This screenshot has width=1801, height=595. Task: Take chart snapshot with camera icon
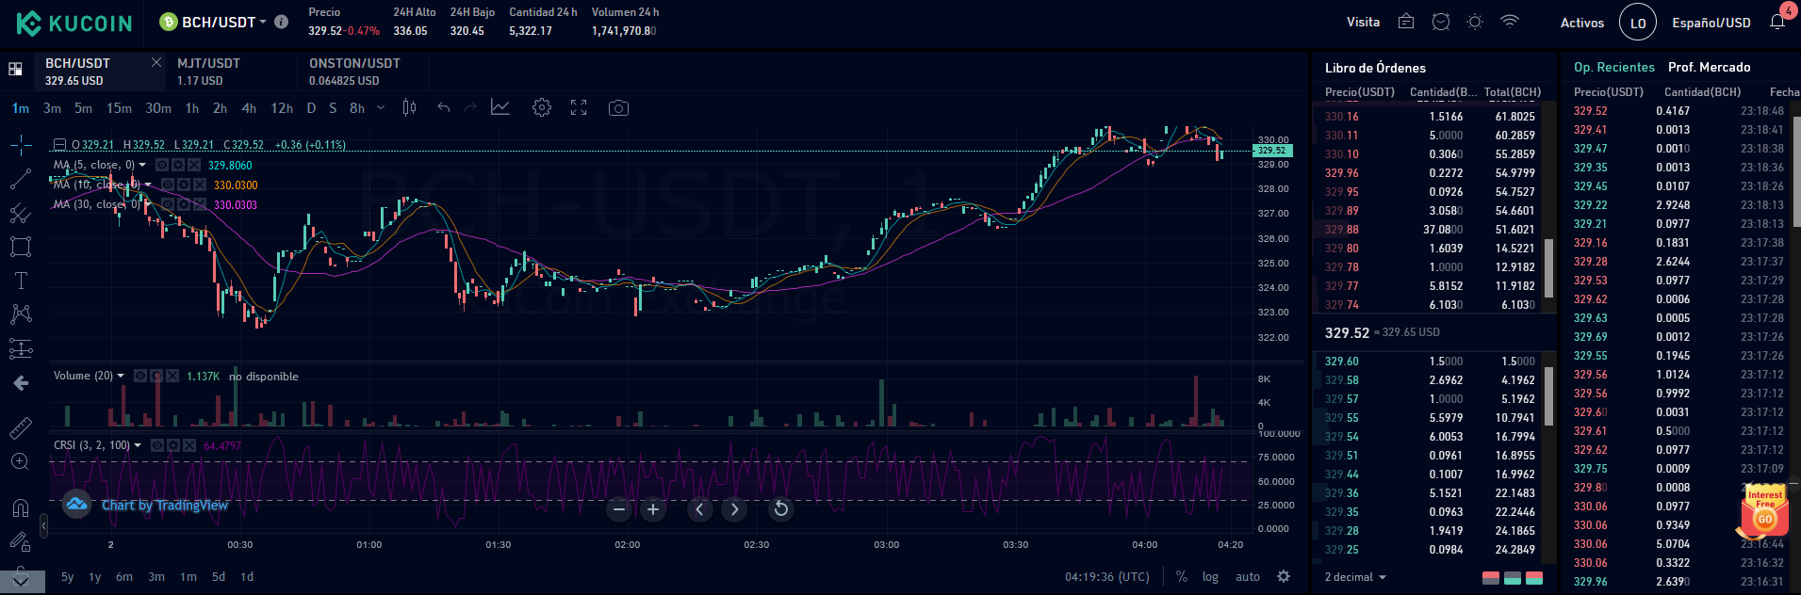pyautogui.click(x=618, y=108)
